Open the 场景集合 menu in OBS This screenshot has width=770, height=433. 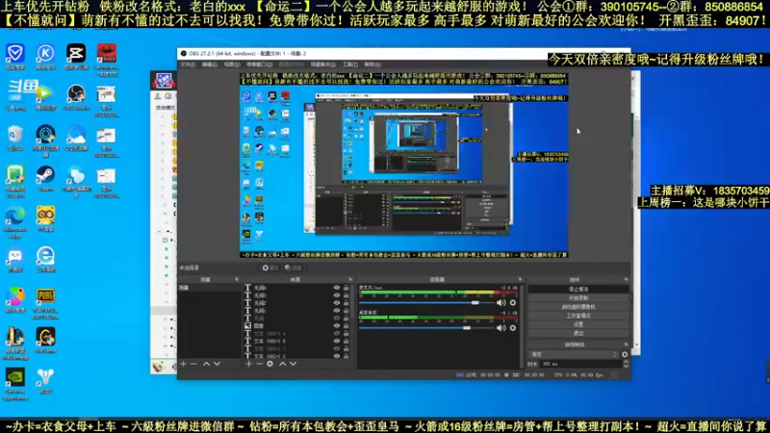click(x=322, y=64)
